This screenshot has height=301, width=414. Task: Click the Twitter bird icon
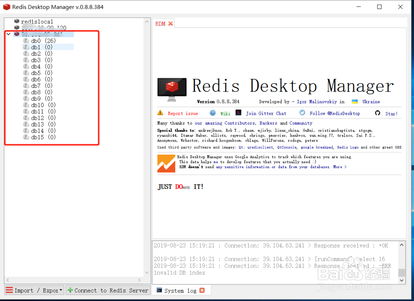[x=302, y=113]
